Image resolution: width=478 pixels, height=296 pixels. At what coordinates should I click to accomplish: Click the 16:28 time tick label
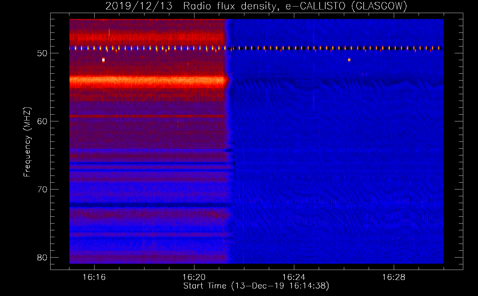pos(394,277)
